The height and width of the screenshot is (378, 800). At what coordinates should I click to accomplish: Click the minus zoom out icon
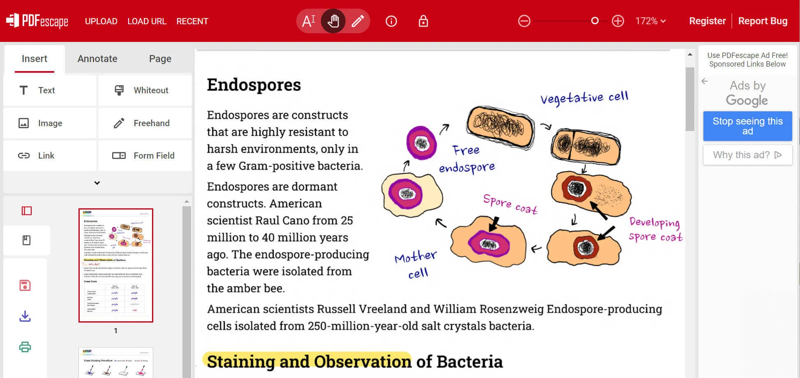(x=524, y=21)
